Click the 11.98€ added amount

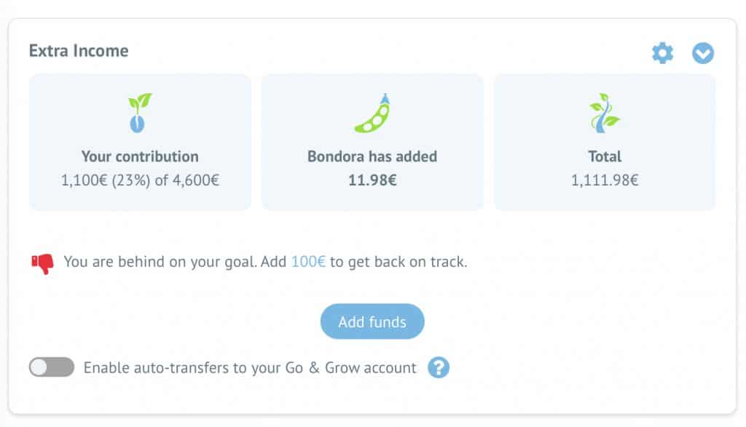point(372,180)
